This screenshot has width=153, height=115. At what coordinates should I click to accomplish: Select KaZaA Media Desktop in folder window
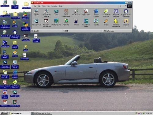click(x=106, y=13)
